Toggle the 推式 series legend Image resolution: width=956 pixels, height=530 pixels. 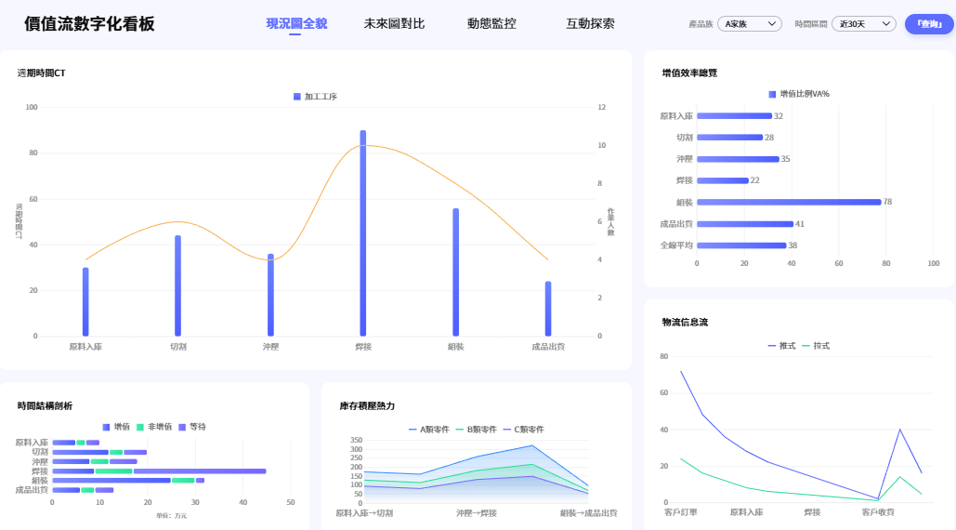781,346
